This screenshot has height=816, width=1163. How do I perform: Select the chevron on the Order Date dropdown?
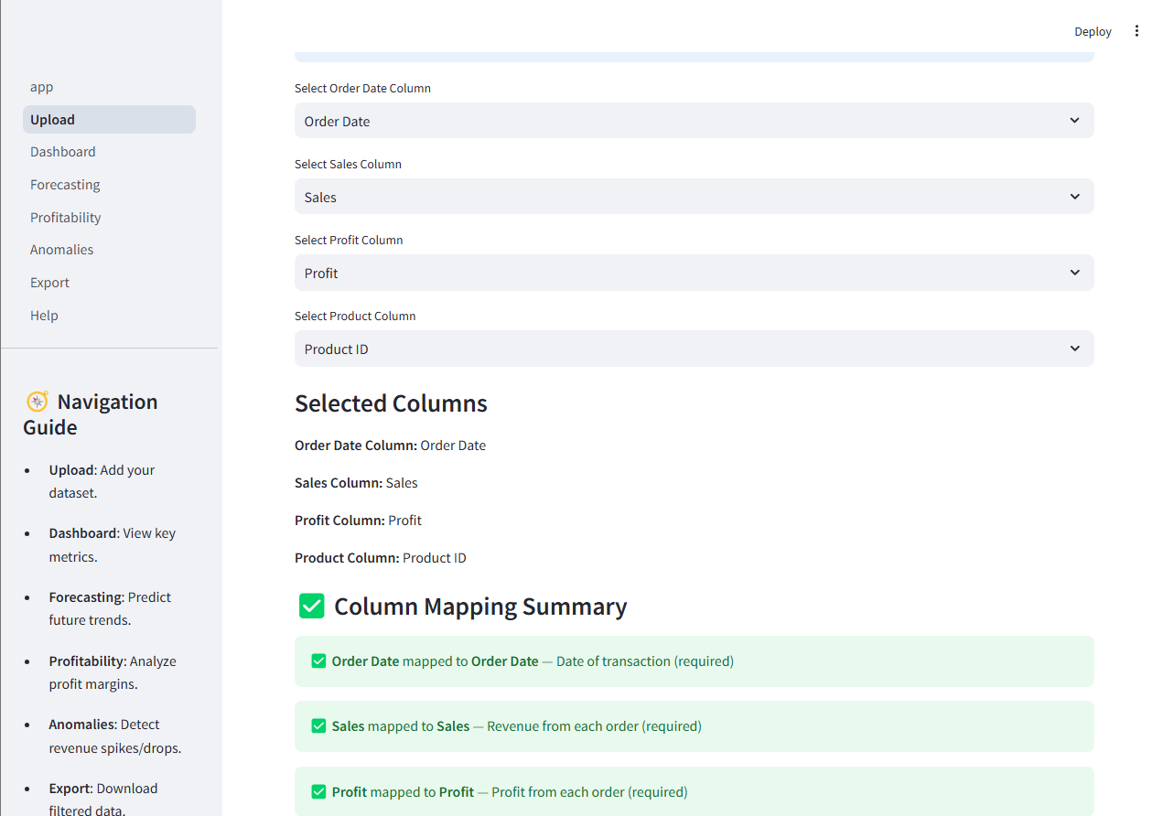[x=1074, y=120]
